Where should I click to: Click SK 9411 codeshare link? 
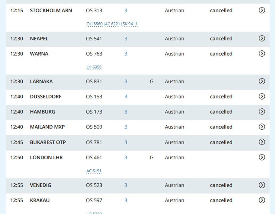130,24
